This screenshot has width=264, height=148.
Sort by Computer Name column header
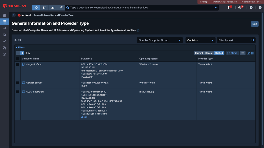[x=30, y=58]
